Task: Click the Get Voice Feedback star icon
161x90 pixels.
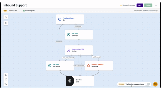Action: pos(88,65)
